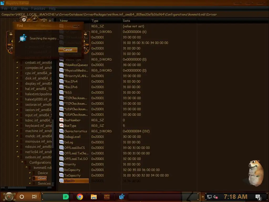Open Task View on taskbar
Screen dimensions: 269x202
(34, 197)
